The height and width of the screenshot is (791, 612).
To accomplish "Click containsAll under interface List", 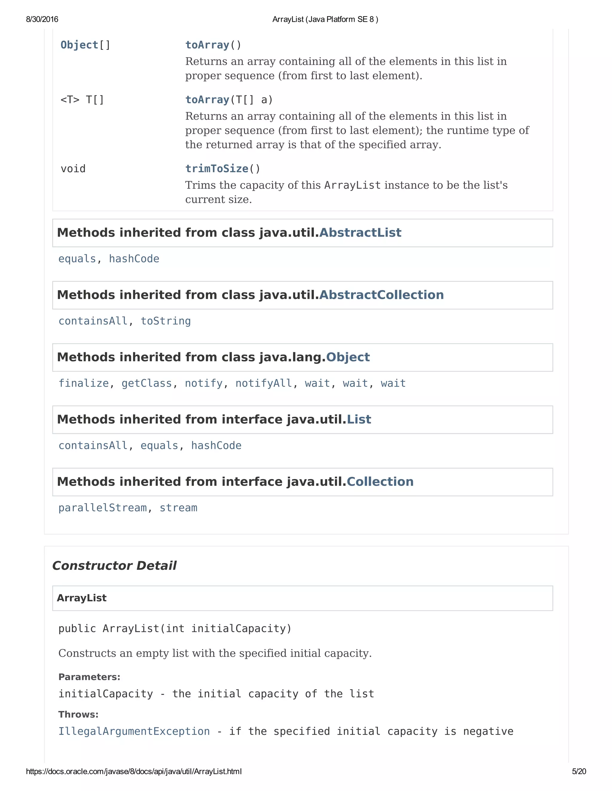I will coord(93,446).
